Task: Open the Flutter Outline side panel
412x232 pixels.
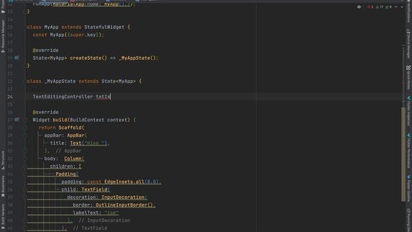Action: click(409, 189)
